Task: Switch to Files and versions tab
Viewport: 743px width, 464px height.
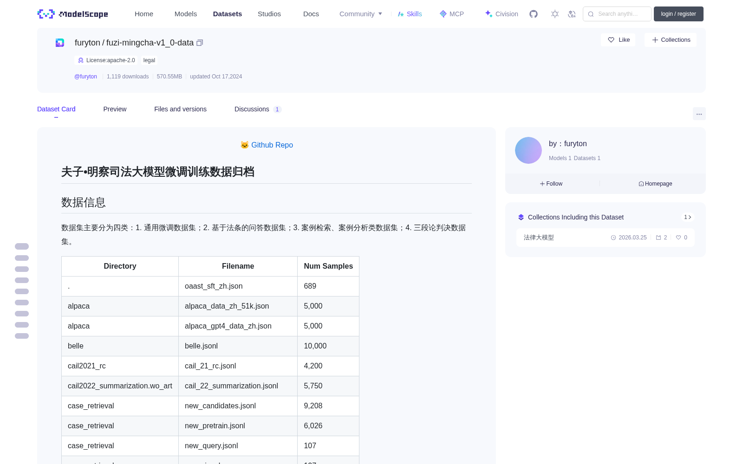Action: click(x=180, y=109)
